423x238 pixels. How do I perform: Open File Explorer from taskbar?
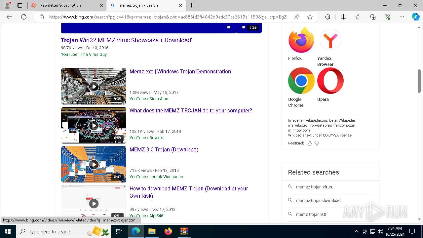(152, 231)
